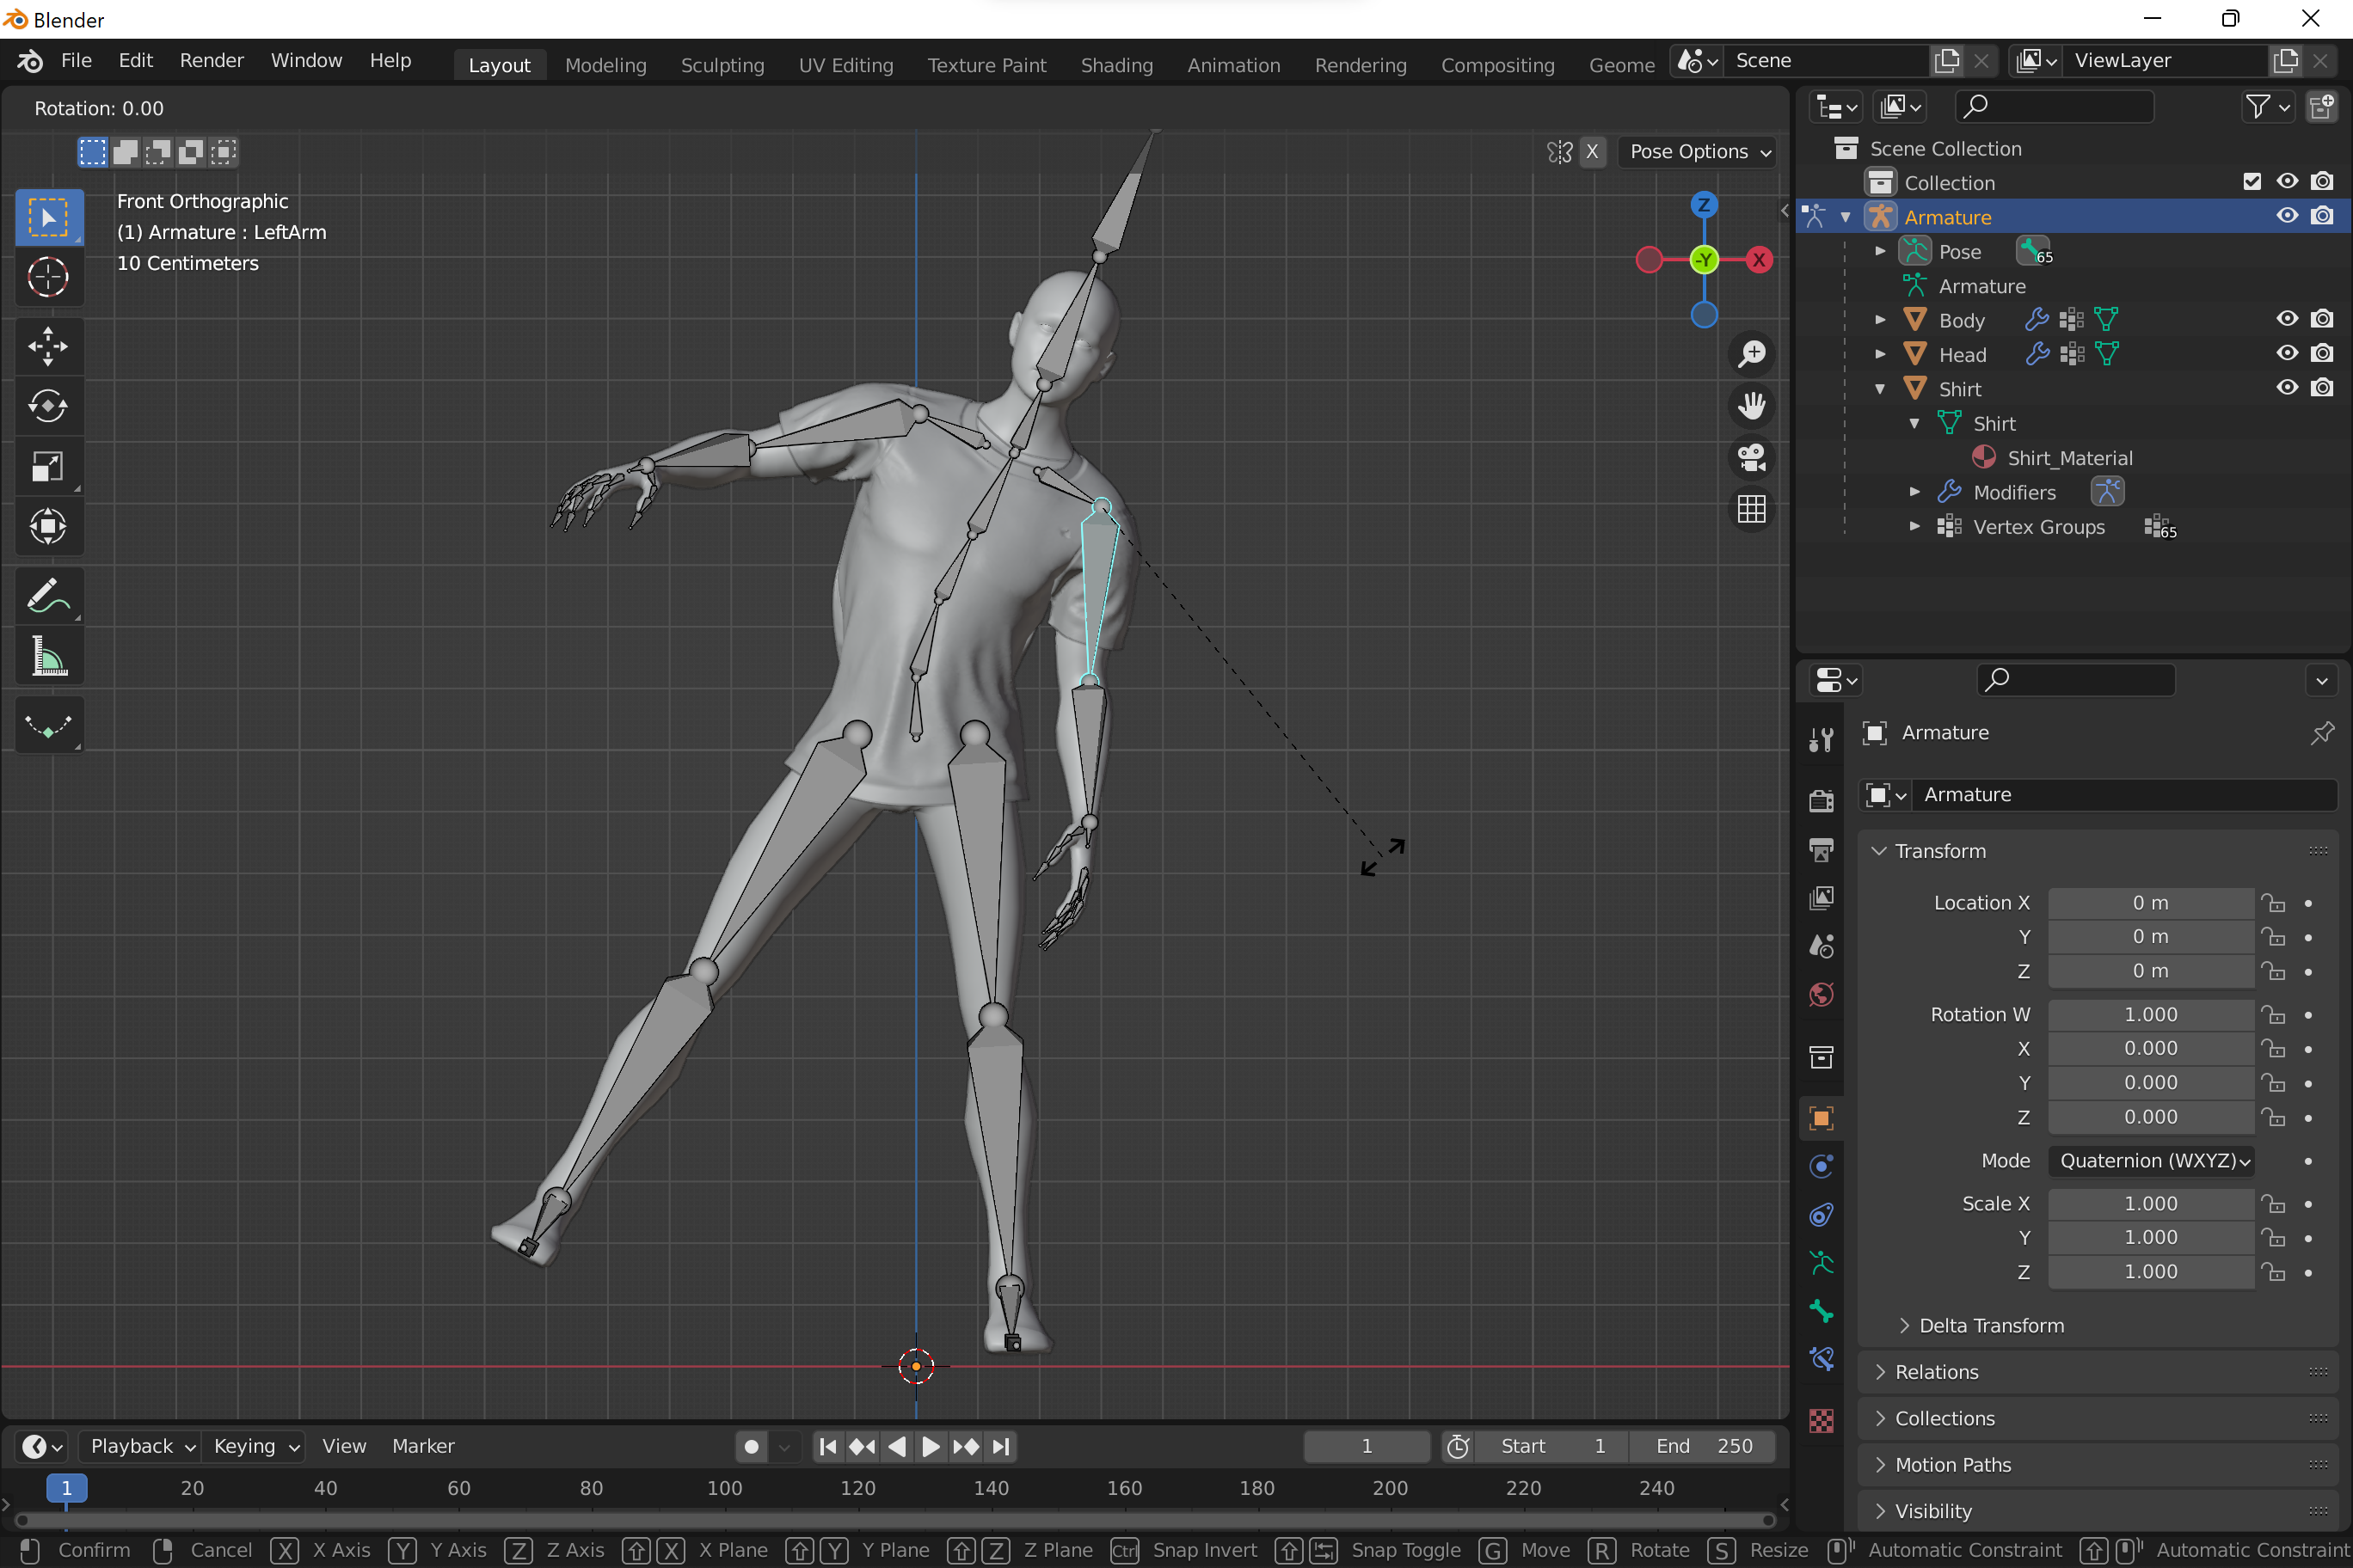
Task: Disable render visibility for the Body object
Action: coord(2322,318)
